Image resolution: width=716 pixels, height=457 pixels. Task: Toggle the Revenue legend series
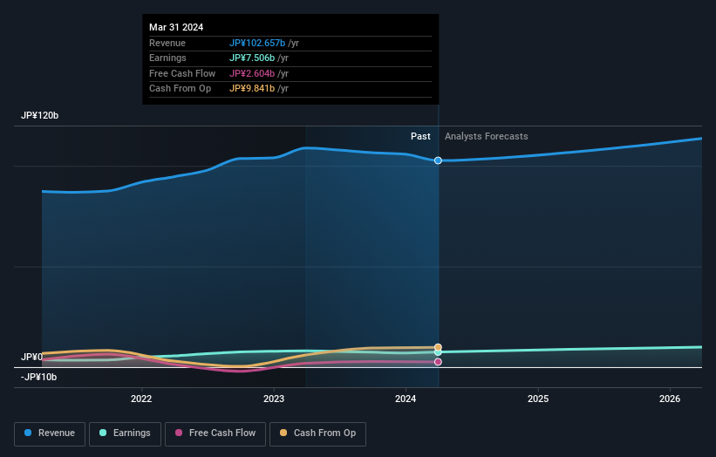coord(50,433)
